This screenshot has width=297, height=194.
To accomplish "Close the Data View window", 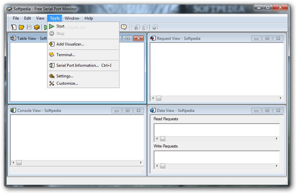I will tap(278, 111).
